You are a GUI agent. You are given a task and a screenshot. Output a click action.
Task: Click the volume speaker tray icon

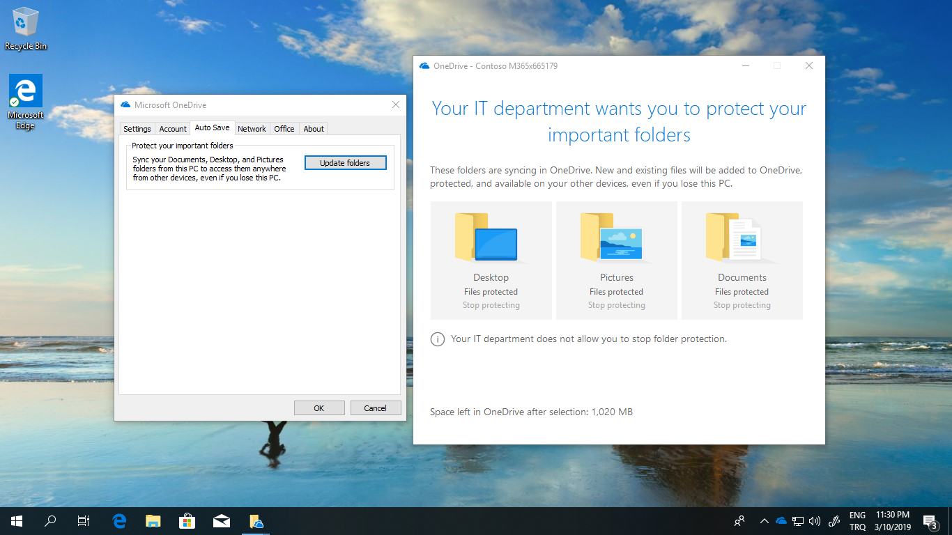pos(815,521)
